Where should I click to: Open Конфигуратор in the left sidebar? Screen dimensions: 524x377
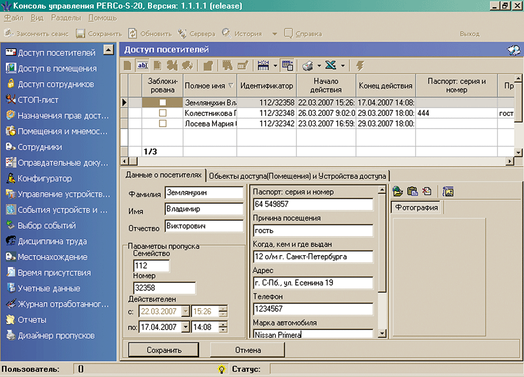[45, 179]
